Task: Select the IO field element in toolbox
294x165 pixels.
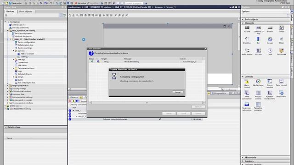Action: 247,29
